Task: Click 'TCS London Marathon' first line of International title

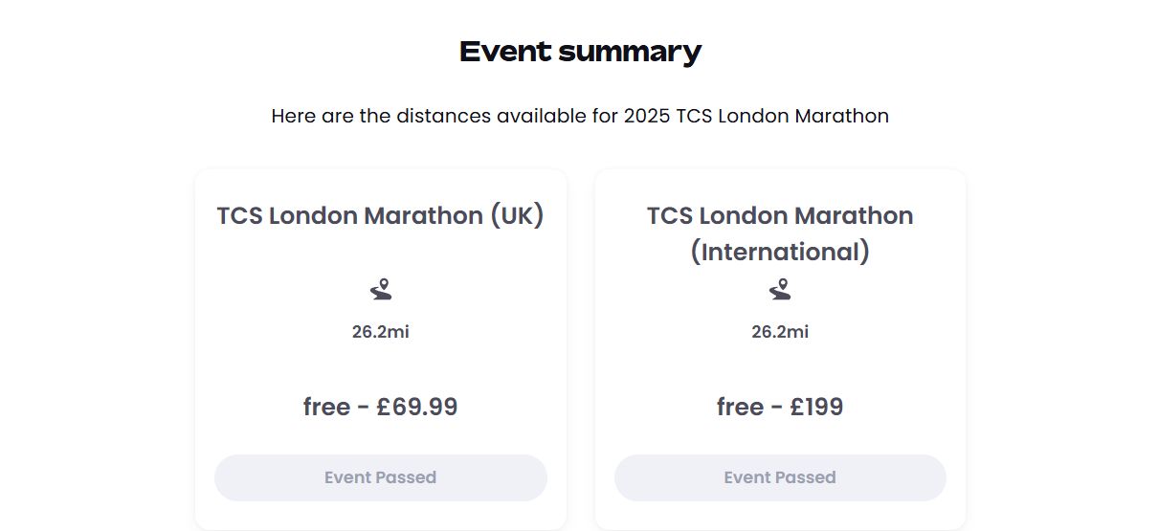Action: (x=780, y=216)
